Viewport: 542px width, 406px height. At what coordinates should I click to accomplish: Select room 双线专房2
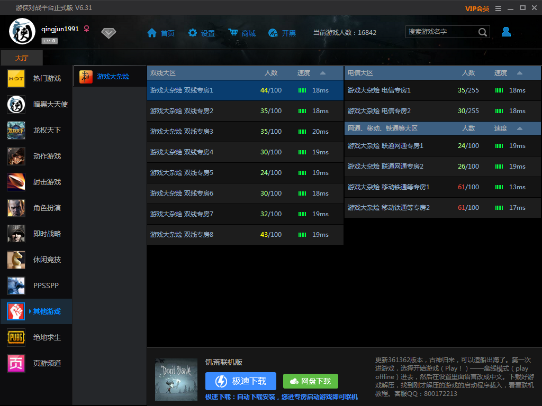245,111
